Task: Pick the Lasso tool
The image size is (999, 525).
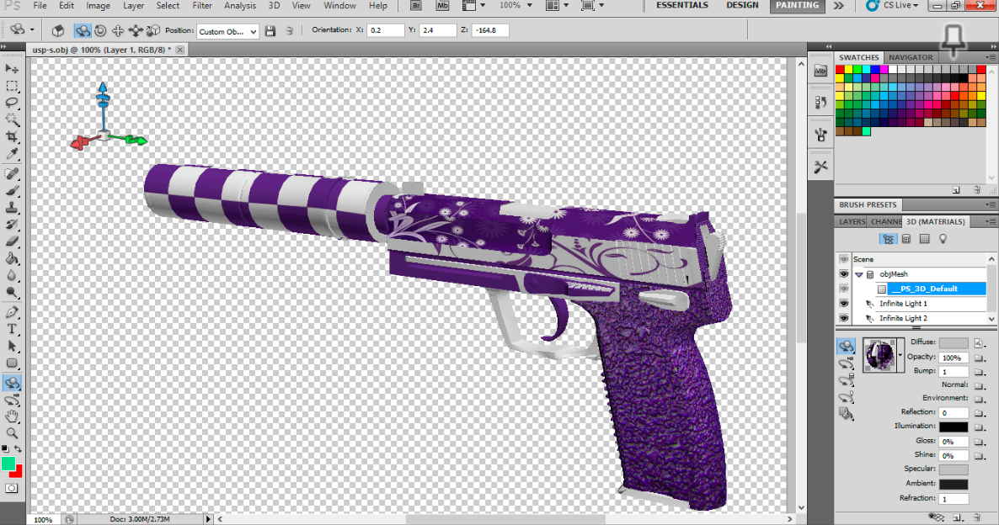Action: pos(12,103)
